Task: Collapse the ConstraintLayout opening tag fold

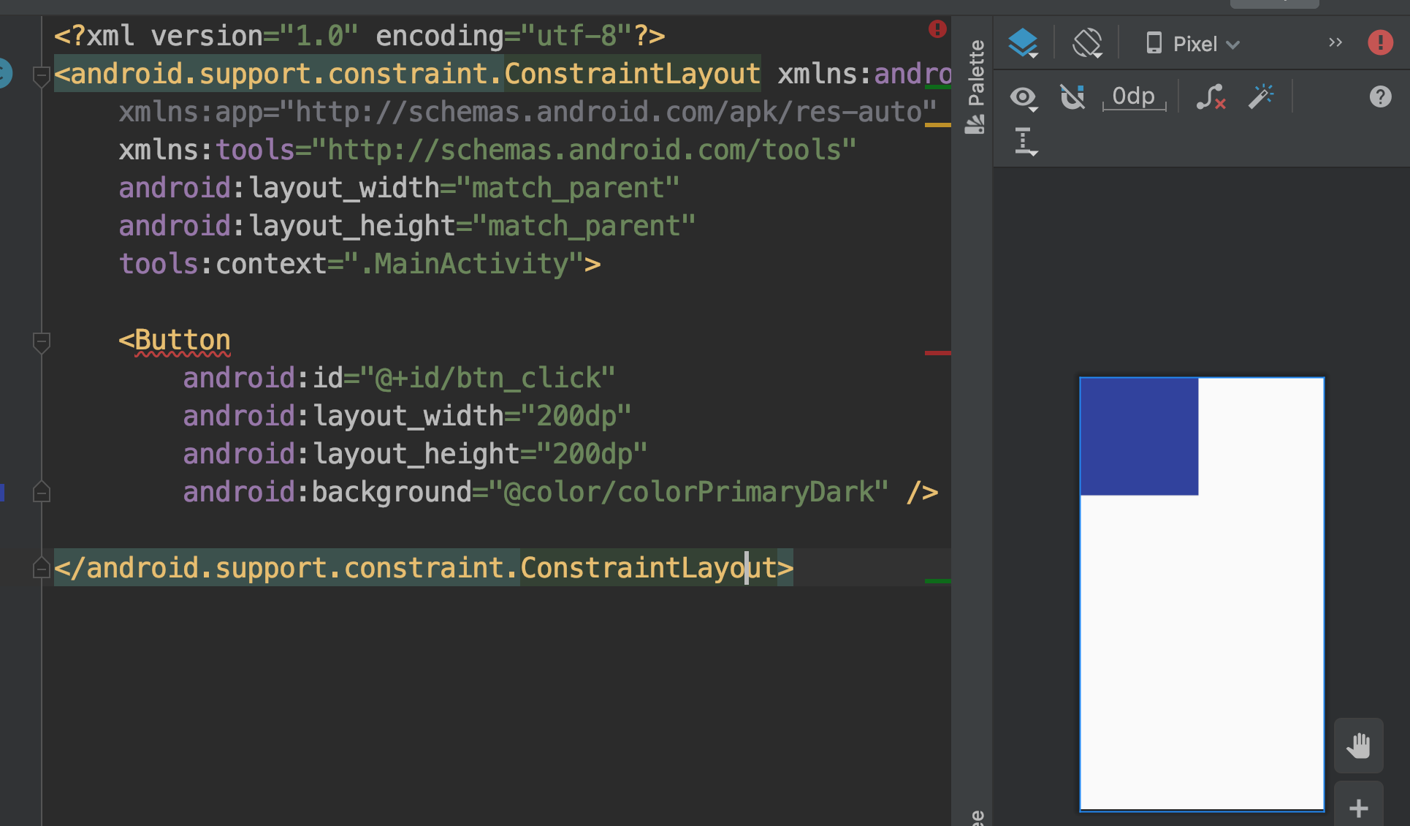Action: tap(42, 75)
